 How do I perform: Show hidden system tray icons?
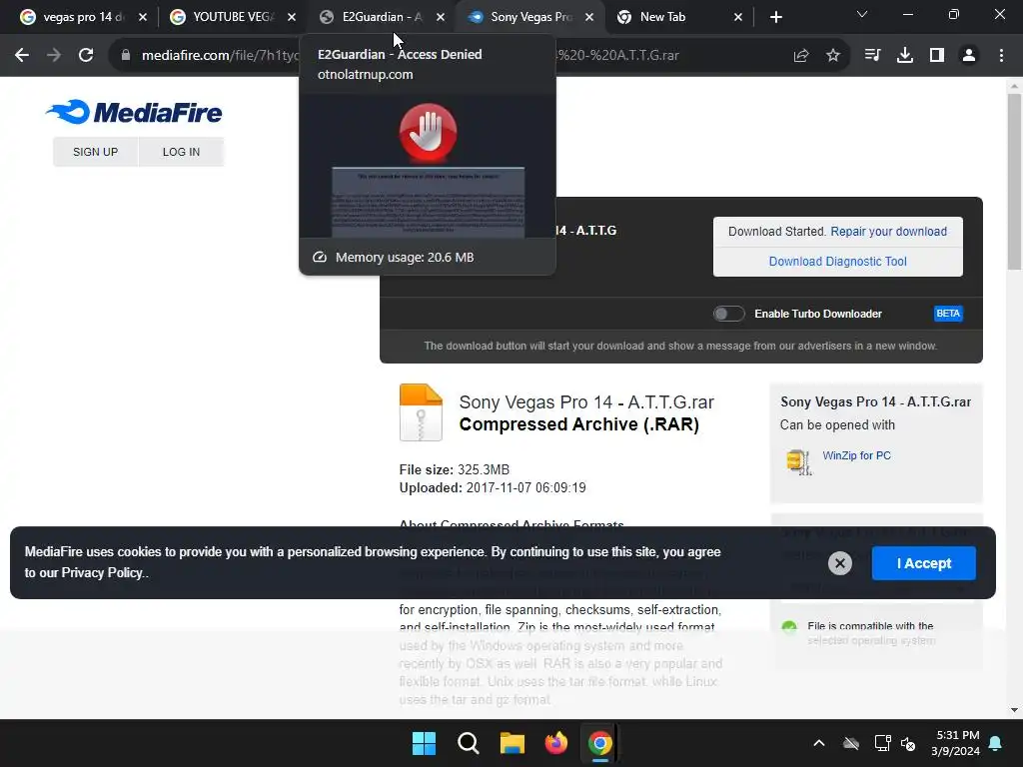click(819, 743)
